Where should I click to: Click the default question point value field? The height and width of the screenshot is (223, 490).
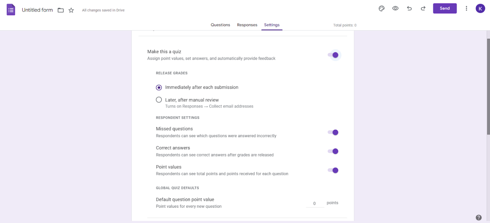pyautogui.click(x=315, y=203)
